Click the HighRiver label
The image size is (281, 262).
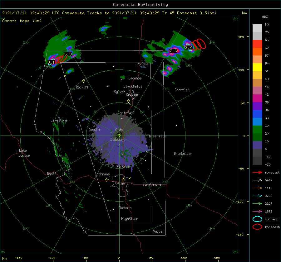[x=130, y=219]
